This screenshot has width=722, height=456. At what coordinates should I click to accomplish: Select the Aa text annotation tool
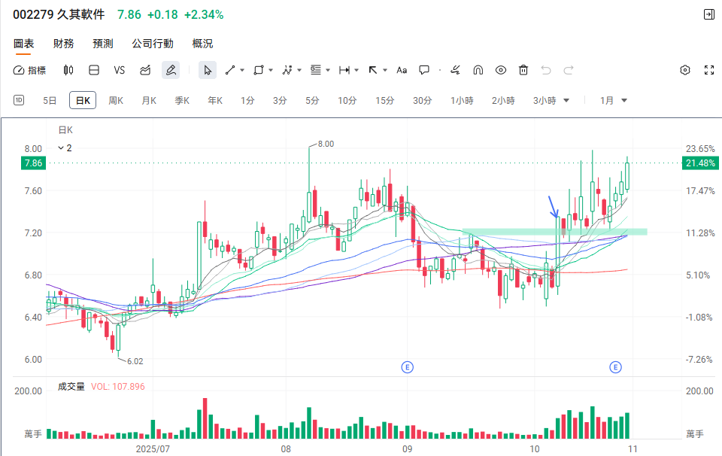tap(402, 70)
